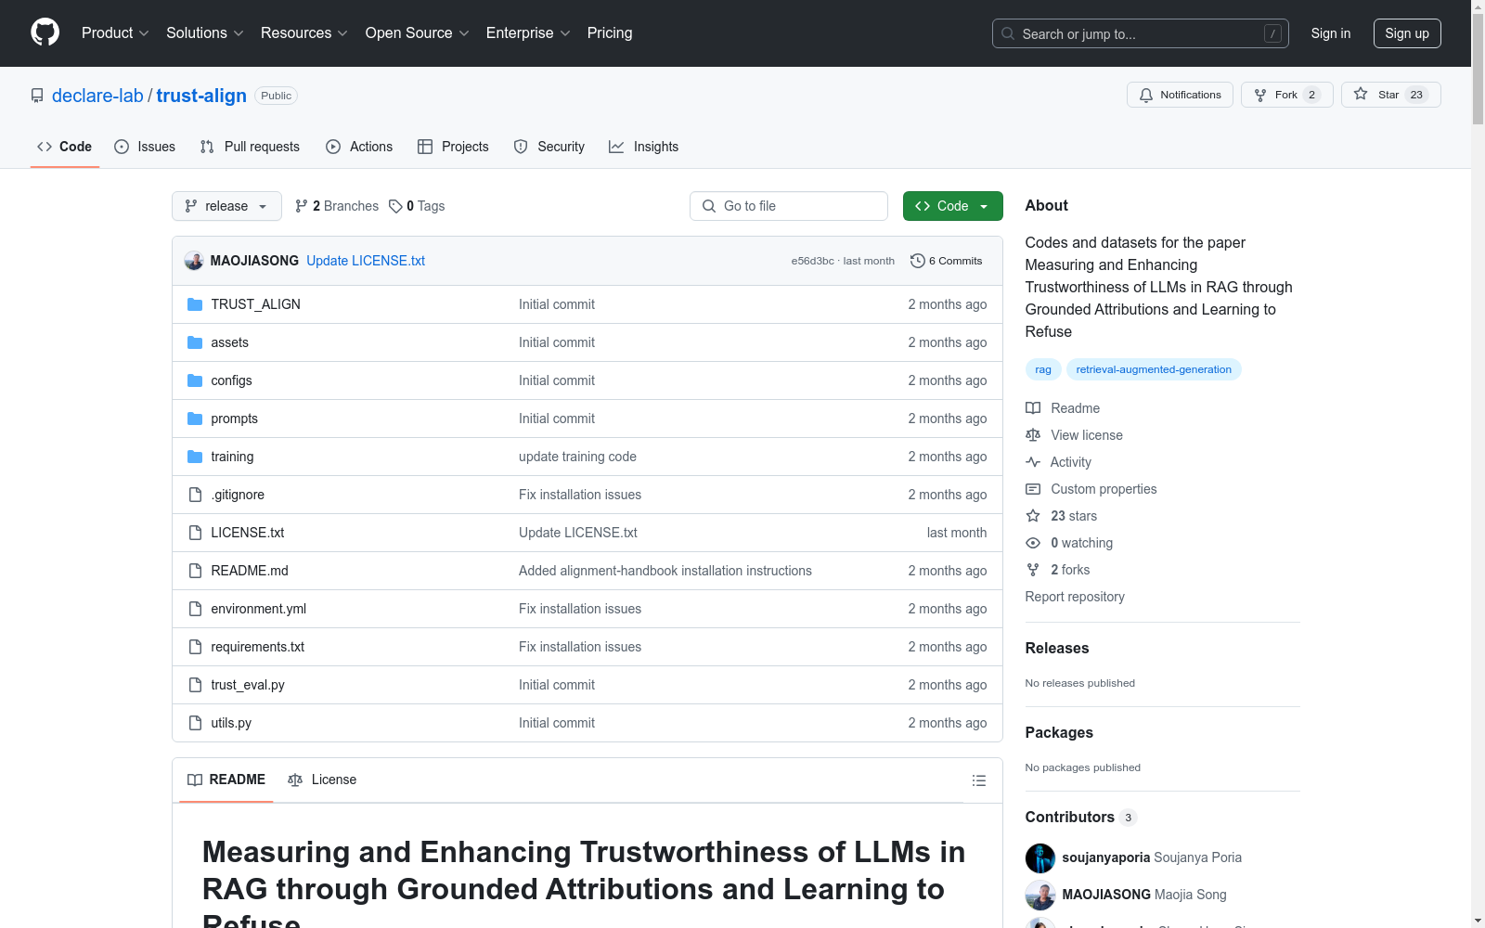
Task: Focus the Search or jump to field
Action: tap(1141, 33)
